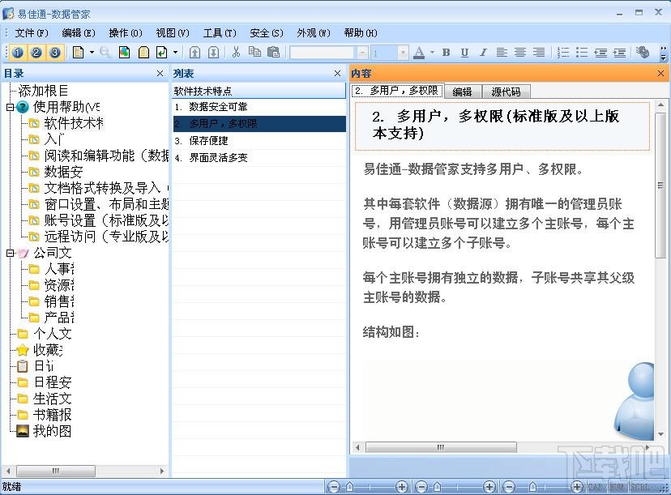Open the 操作(O) menu
671x495 pixels.
(126, 33)
